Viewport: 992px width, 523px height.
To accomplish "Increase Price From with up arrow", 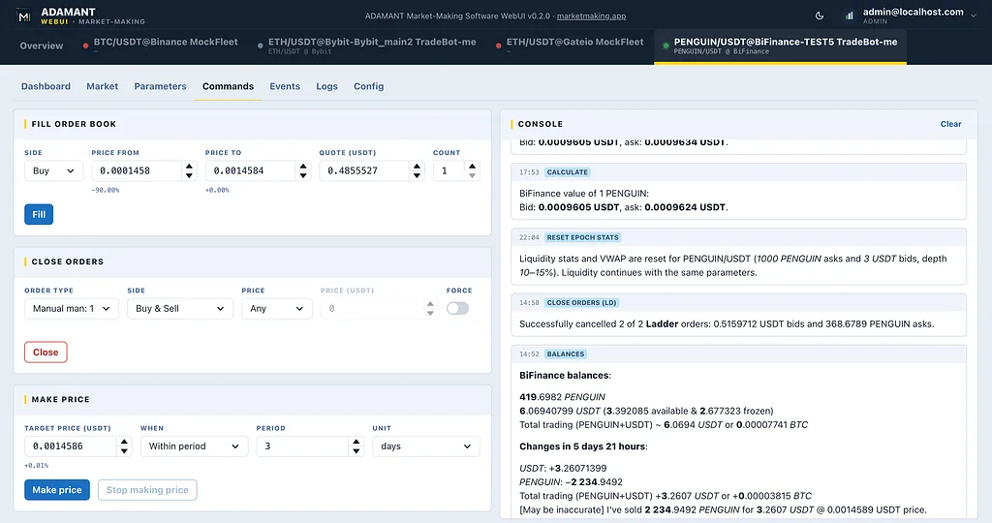I will pos(189,167).
